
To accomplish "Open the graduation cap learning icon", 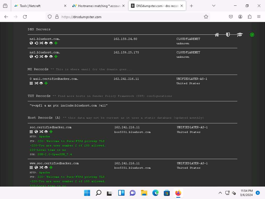I will click(x=240, y=35).
